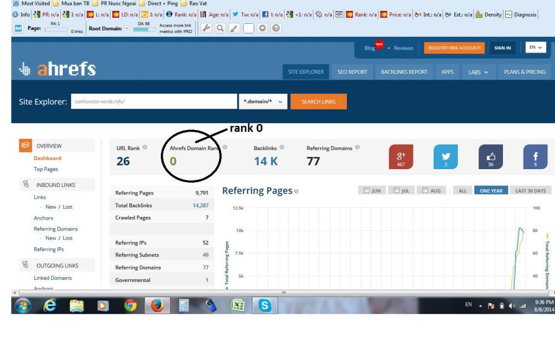Screen dimensions: 555x347
Task: Open Firefox from the taskbar
Action: (157, 305)
